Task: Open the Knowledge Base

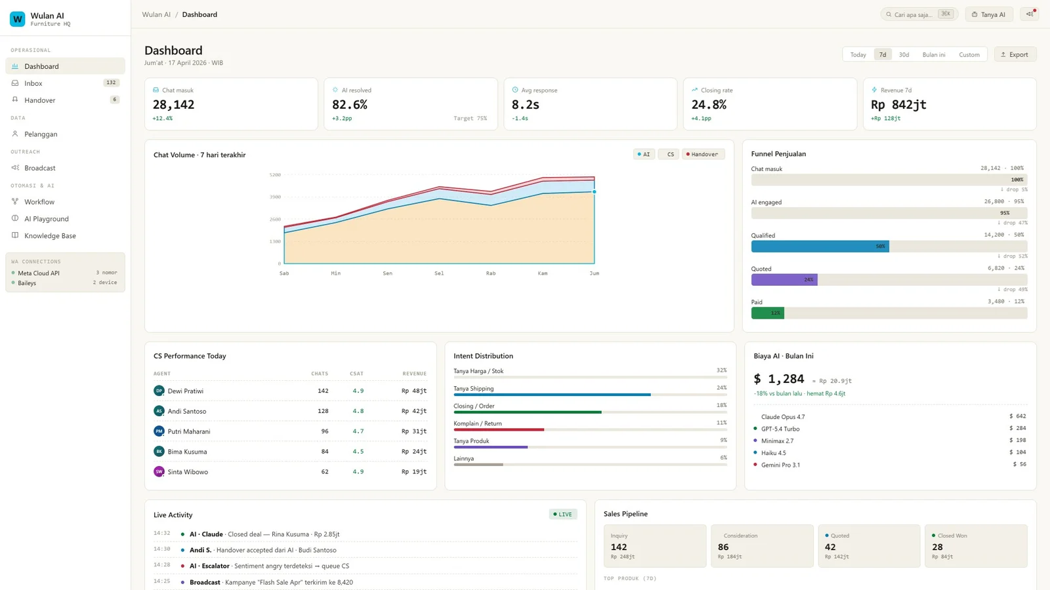Action: point(49,235)
